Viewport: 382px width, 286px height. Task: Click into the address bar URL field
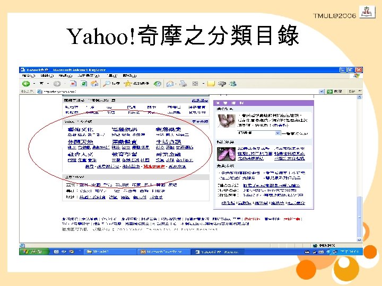coord(180,92)
